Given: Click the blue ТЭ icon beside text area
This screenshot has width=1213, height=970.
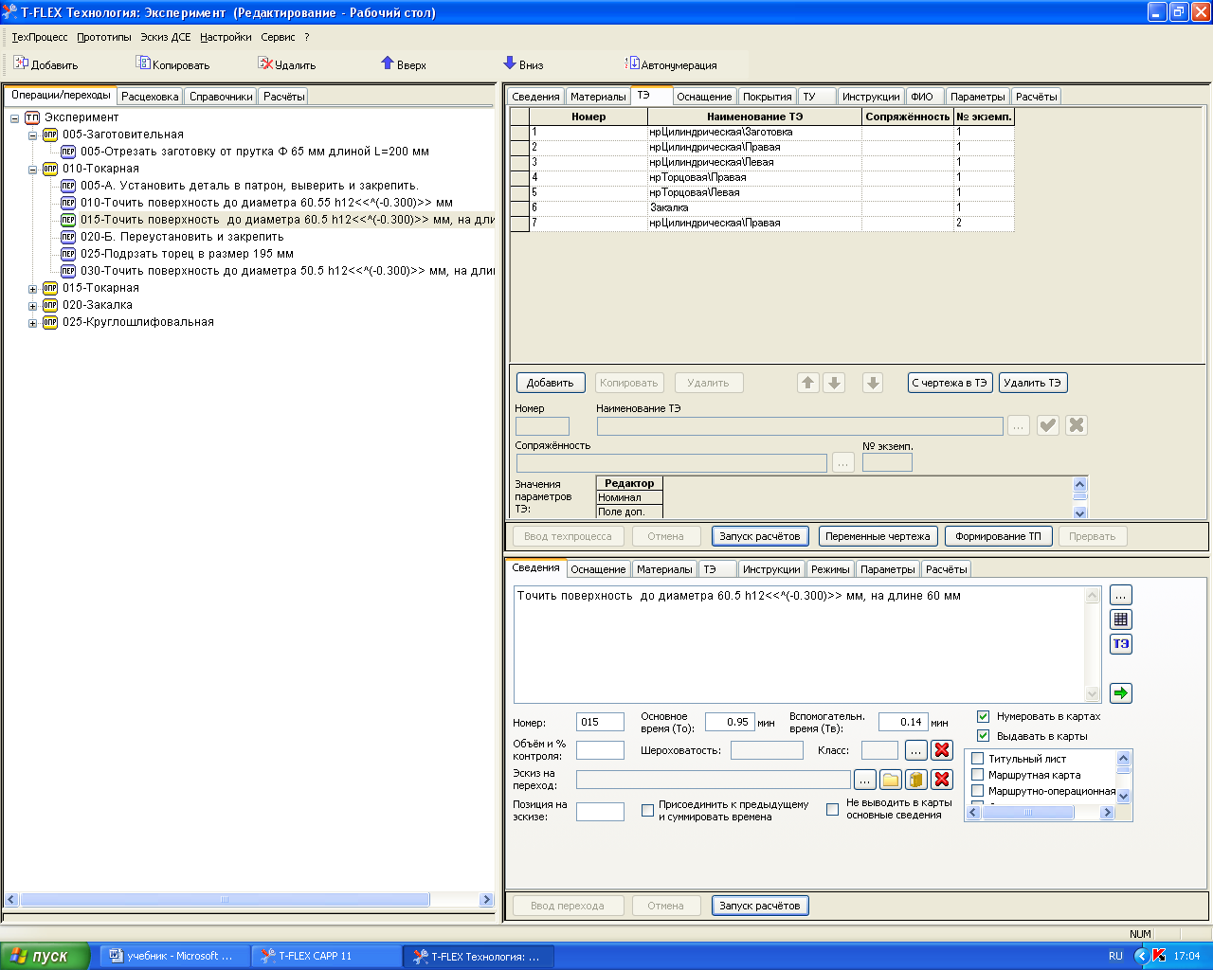Looking at the screenshot, I should [x=1121, y=644].
